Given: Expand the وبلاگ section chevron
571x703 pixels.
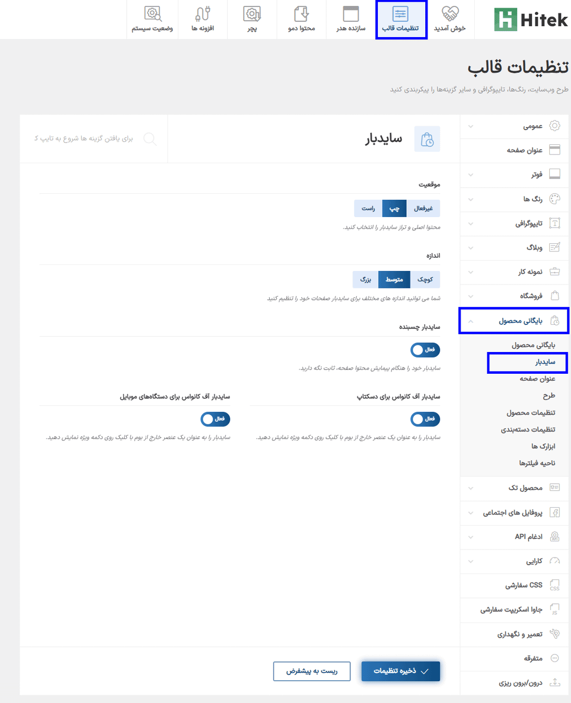Looking at the screenshot, I should point(471,248).
